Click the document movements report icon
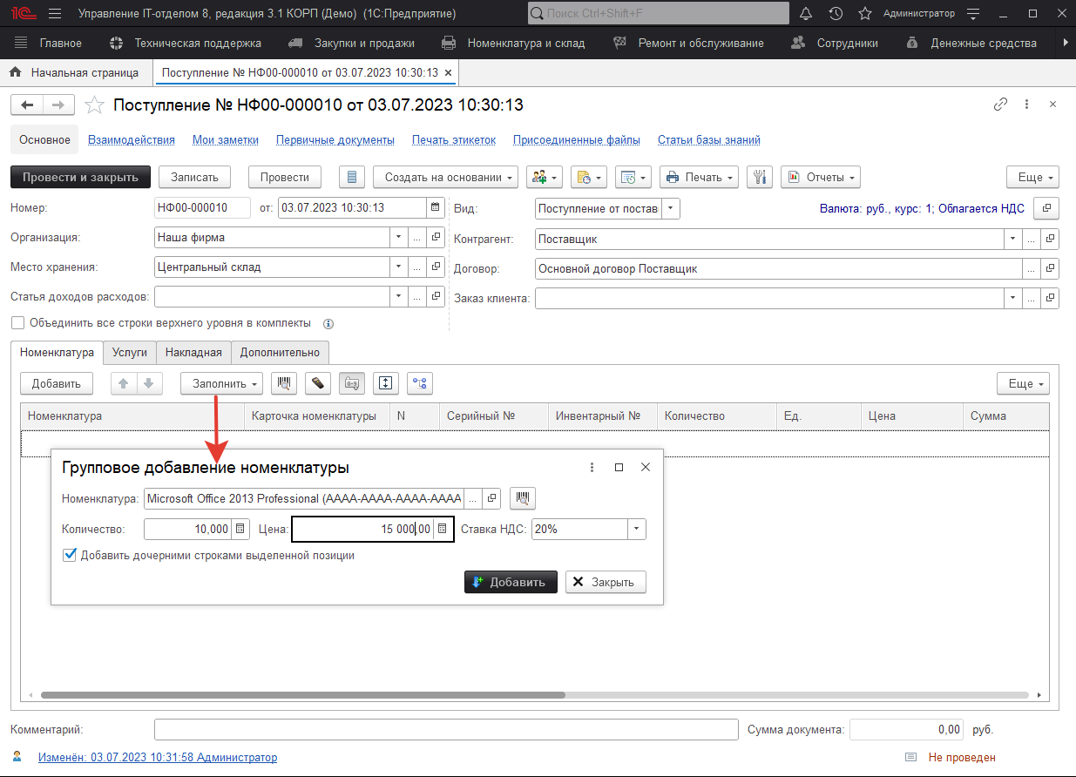This screenshot has height=777, width=1076. coord(352,177)
